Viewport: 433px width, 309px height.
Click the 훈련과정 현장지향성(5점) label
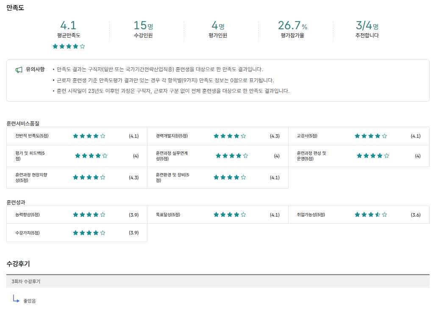point(31,178)
